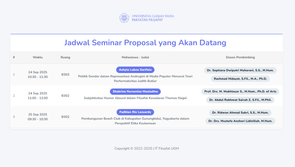Click the 25 Sep 2025 schedule cell
Image resolution: width=295 pixels, height=167 pixels.
pos(37,114)
